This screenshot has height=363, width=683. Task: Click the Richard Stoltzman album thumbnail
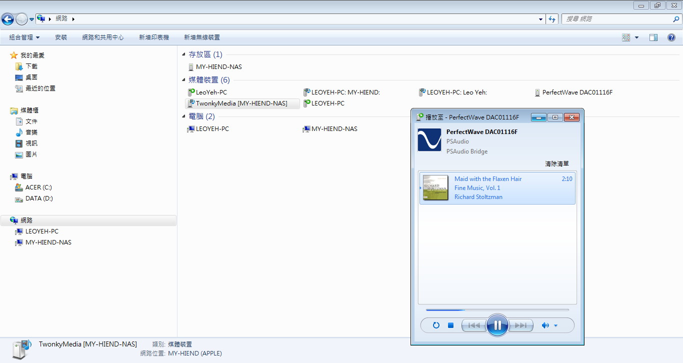point(435,187)
